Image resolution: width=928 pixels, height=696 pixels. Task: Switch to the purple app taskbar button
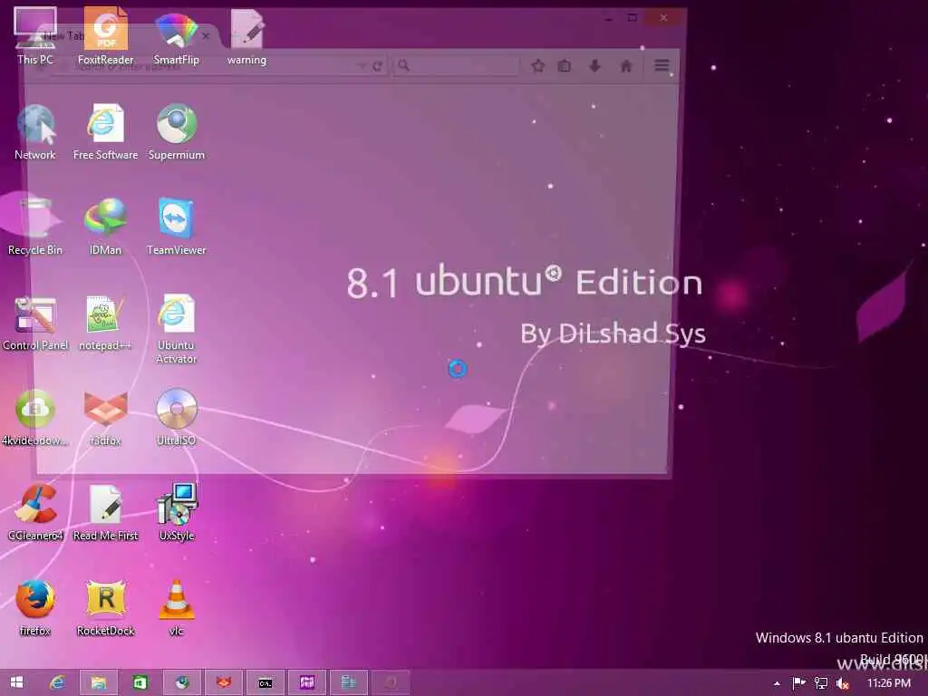[x=306, y=682]
